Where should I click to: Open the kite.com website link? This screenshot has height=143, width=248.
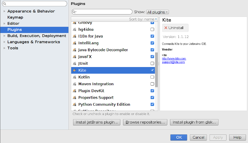coord(174,59)
